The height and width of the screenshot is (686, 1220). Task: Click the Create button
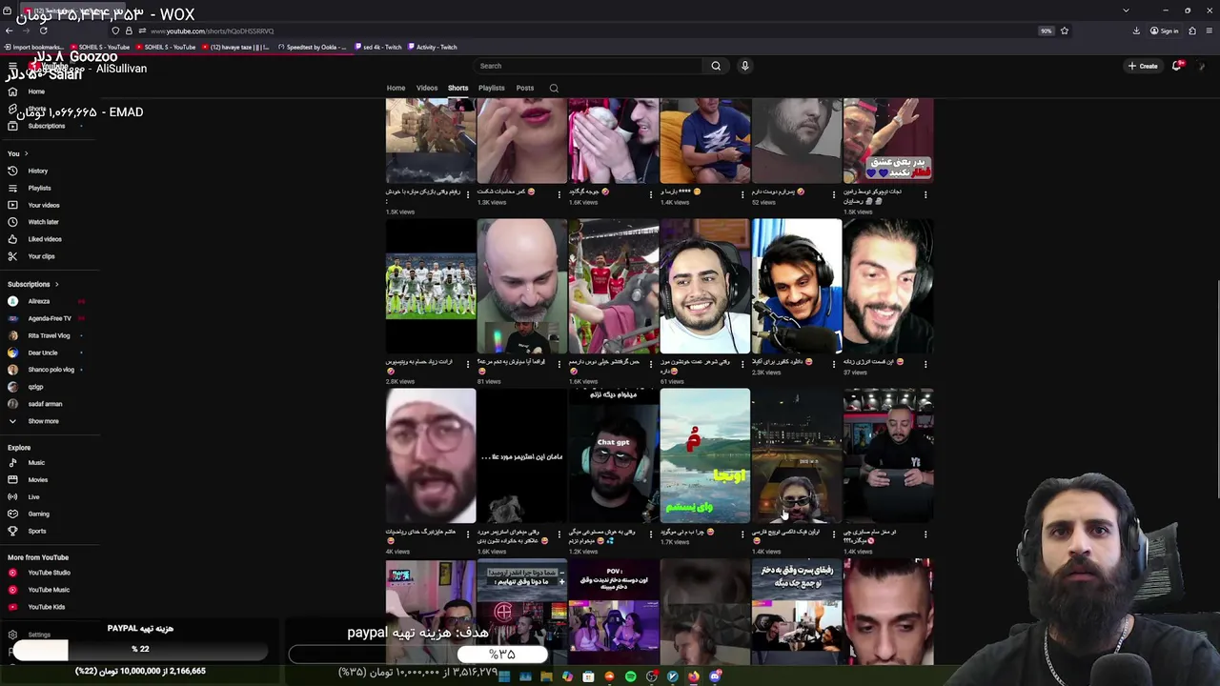point(1143,66)
